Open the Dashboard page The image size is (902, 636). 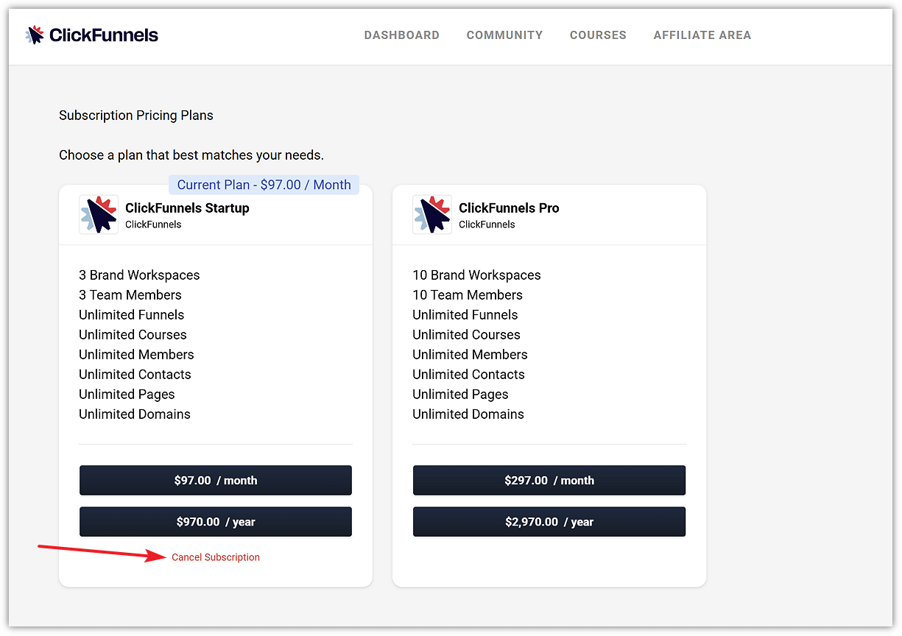pyautogui.click(x=401, y=35)
